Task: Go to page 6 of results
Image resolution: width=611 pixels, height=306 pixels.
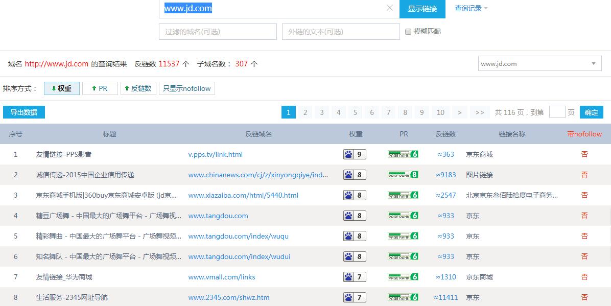Action: [372, 112]
